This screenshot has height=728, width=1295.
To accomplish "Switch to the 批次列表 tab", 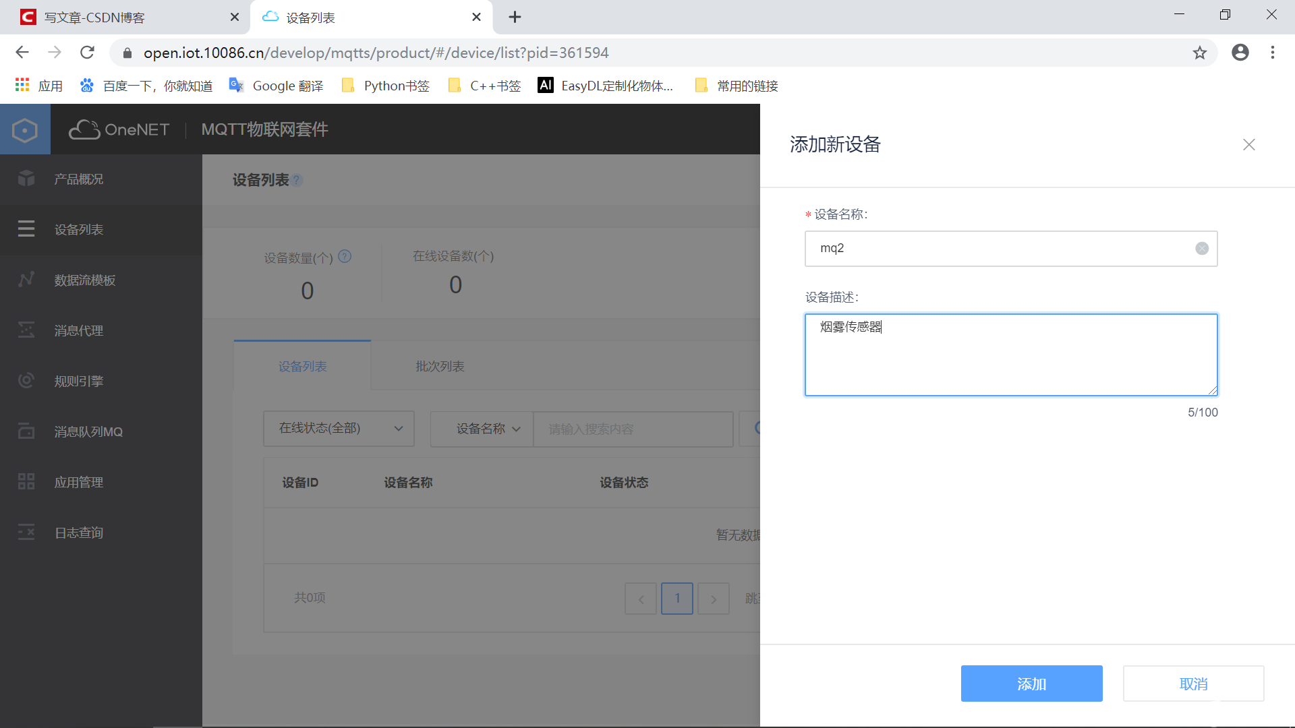I will [440, 366].
